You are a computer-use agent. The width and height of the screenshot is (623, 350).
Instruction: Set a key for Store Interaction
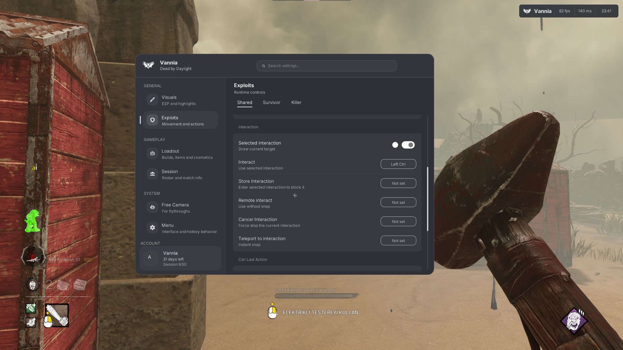[398, 183]
